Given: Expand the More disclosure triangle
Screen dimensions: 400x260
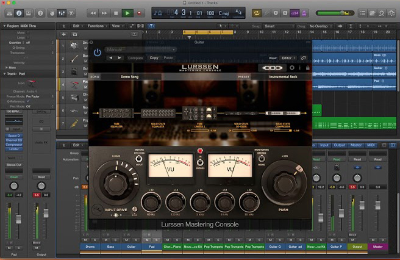Looking at the screenshot, I should tap(6, 68).
